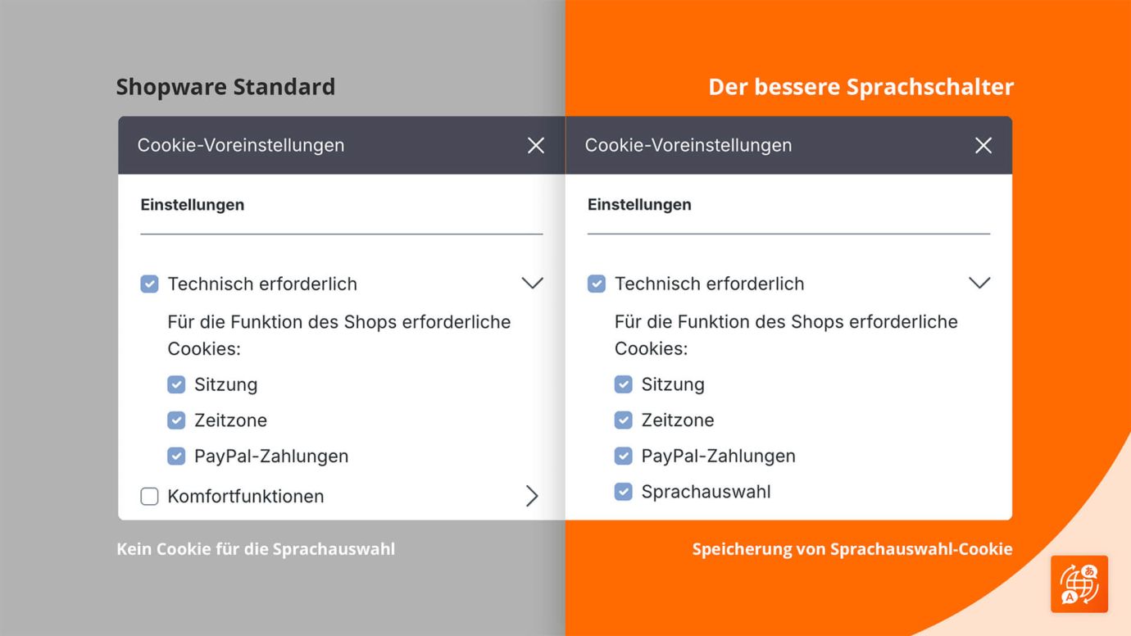This screenshot has width=1131, height=636.
Task: Toggle the left Zeitzone checkbox
Action: point(176,420)
